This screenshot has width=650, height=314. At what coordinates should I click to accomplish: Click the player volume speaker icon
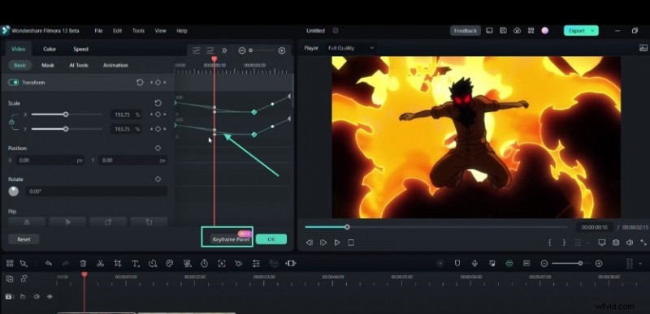point(630,243)
